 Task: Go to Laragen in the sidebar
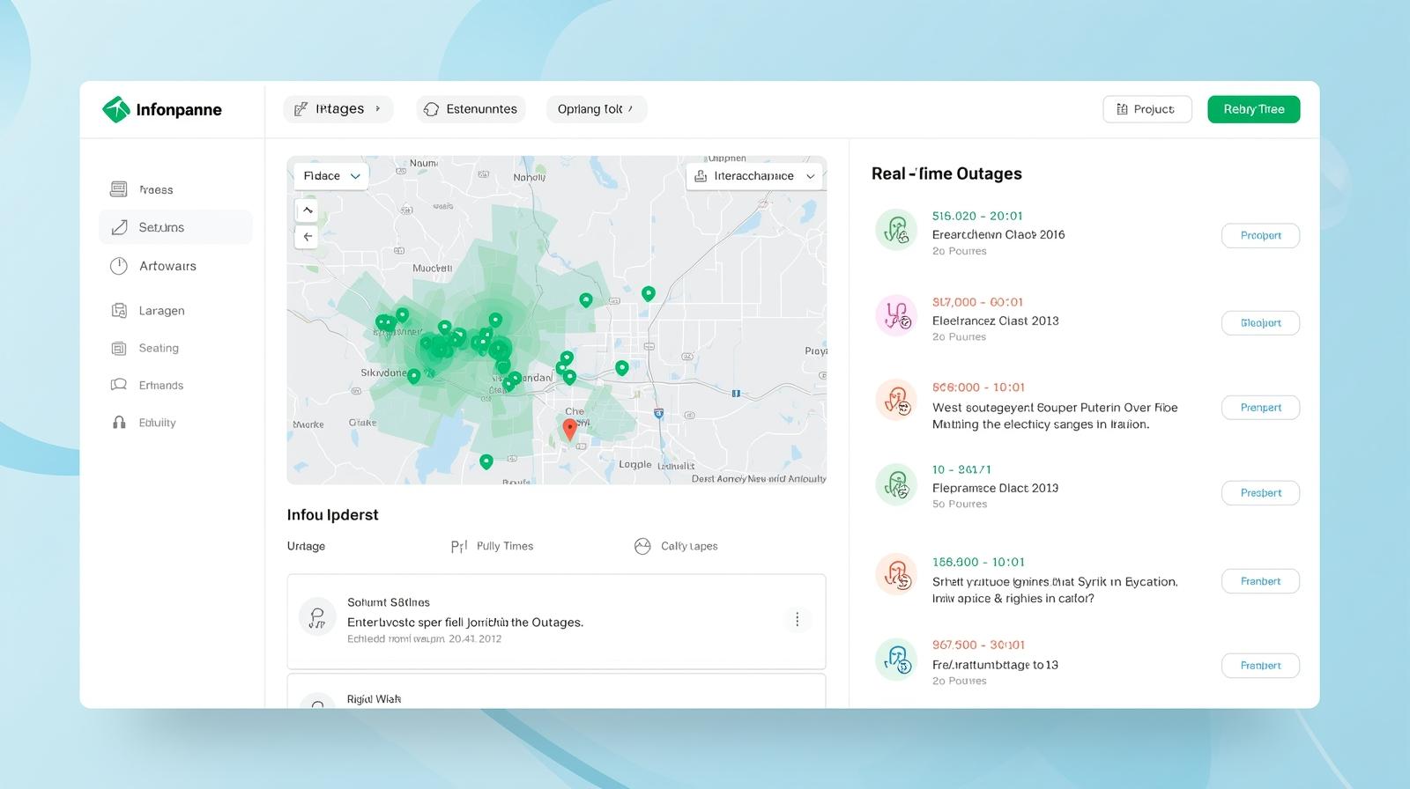pos(175,311)
